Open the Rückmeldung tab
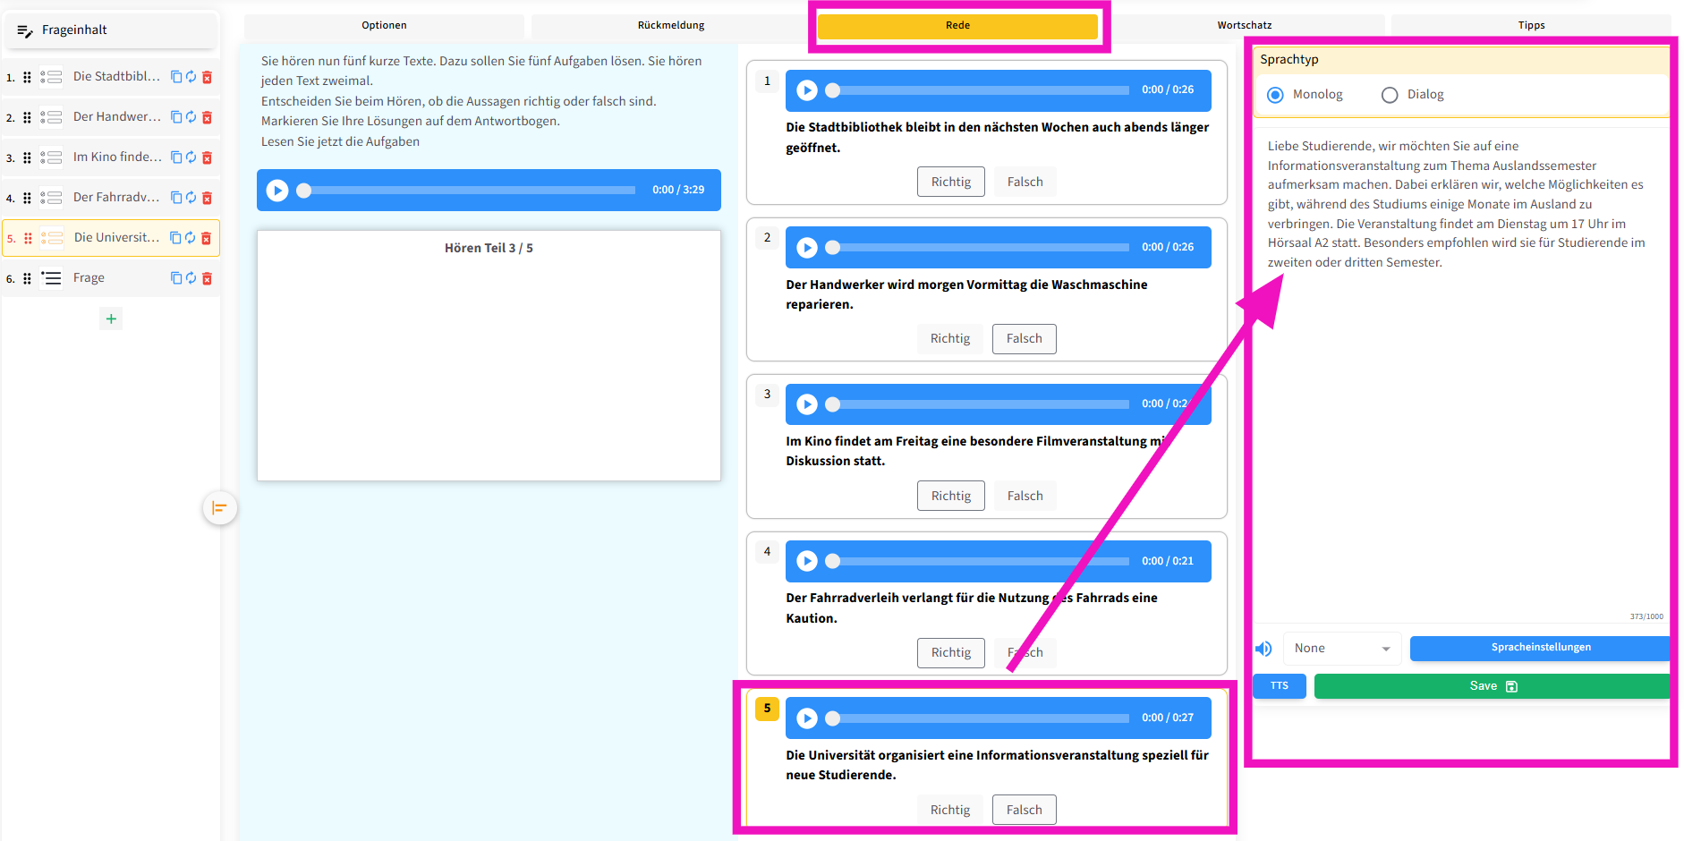1684x841 pixels. point(670,25)
